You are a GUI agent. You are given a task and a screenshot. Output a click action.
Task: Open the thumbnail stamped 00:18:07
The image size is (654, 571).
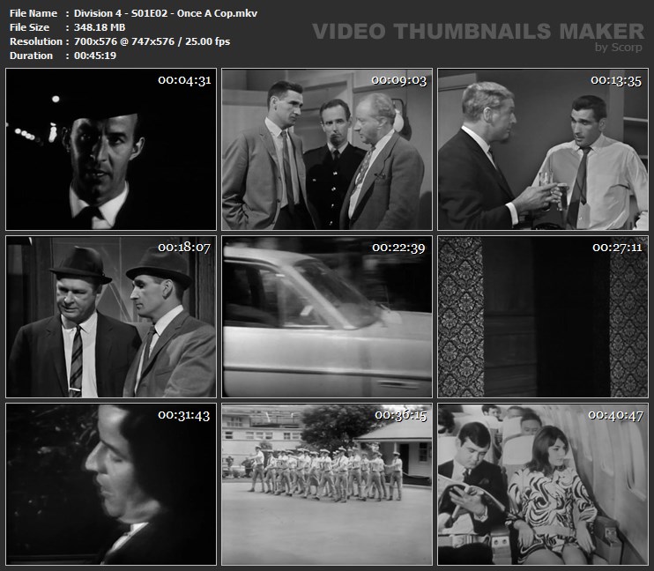111,317
